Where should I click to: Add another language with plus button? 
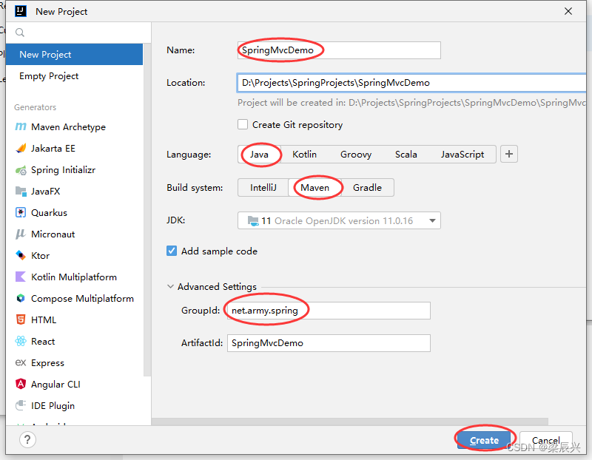(x=509, y=154)
